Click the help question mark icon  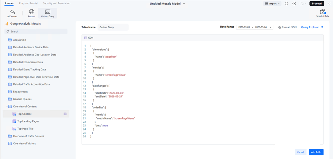[294, 3]
